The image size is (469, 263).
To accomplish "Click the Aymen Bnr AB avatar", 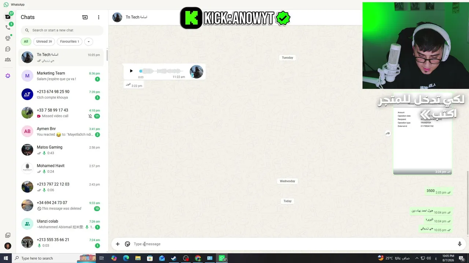I will [27, 131].
